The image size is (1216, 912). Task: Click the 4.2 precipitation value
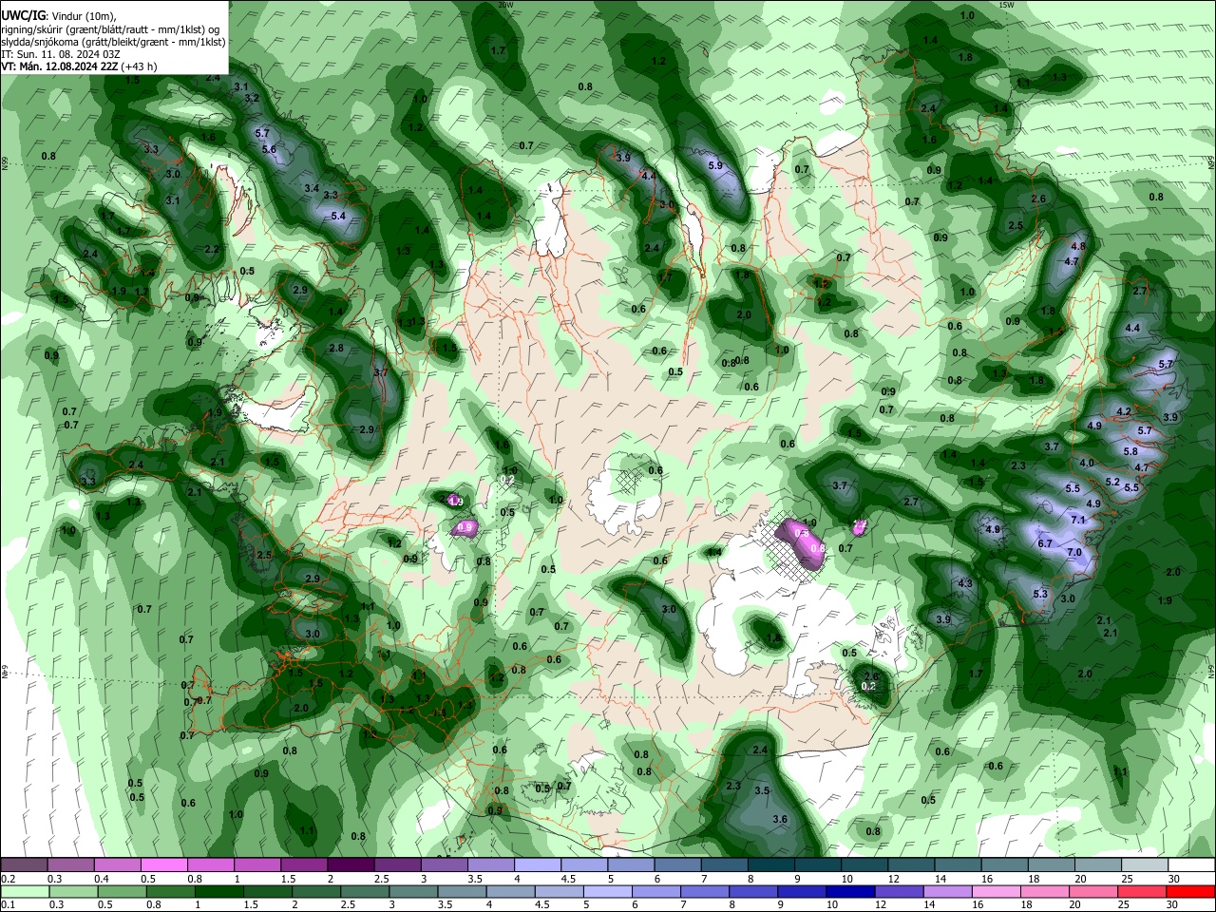pyautogui.click(x=1124, y=411)
